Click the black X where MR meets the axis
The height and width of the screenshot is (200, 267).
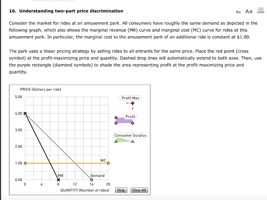(58, 179)
